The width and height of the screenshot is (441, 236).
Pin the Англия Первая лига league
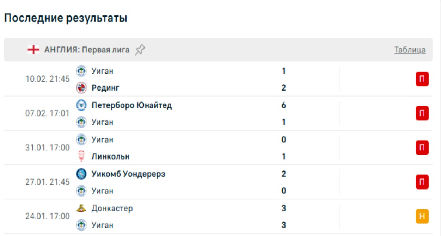140,50
